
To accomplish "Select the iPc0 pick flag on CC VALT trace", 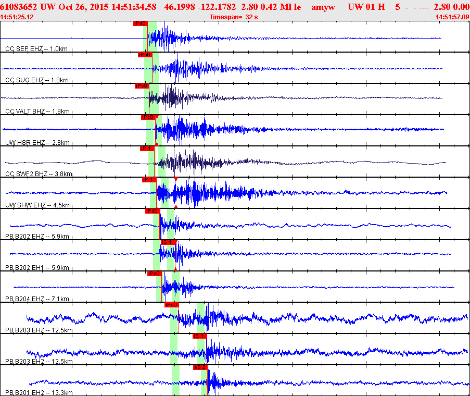I will (142, 86).
